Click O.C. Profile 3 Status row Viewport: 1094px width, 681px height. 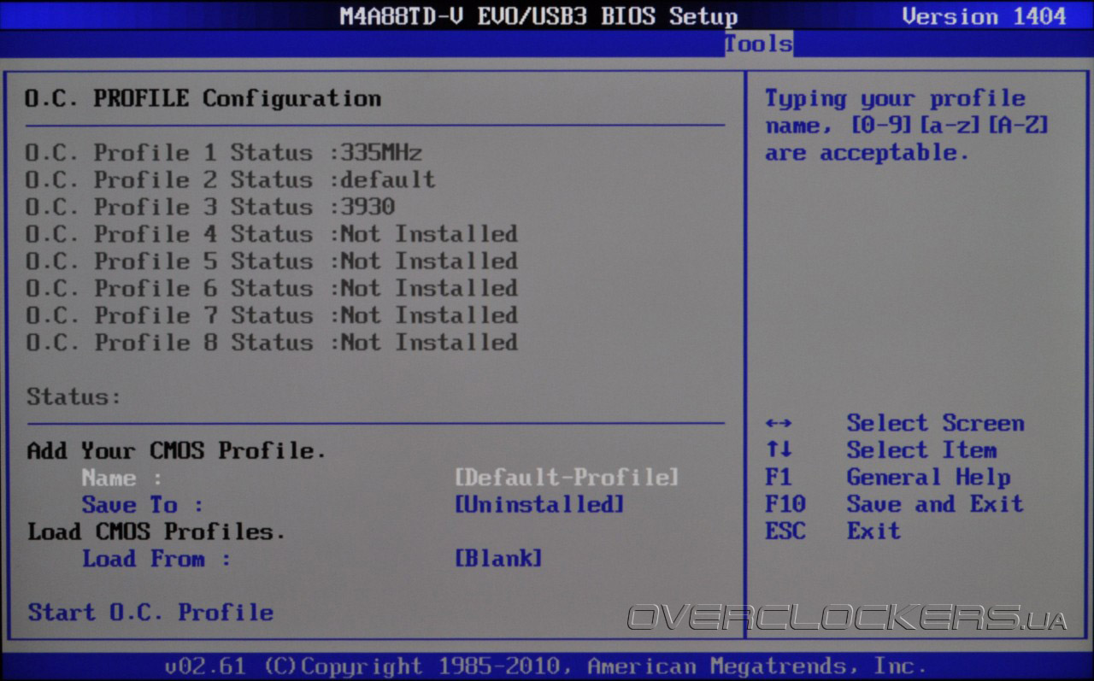210,207
